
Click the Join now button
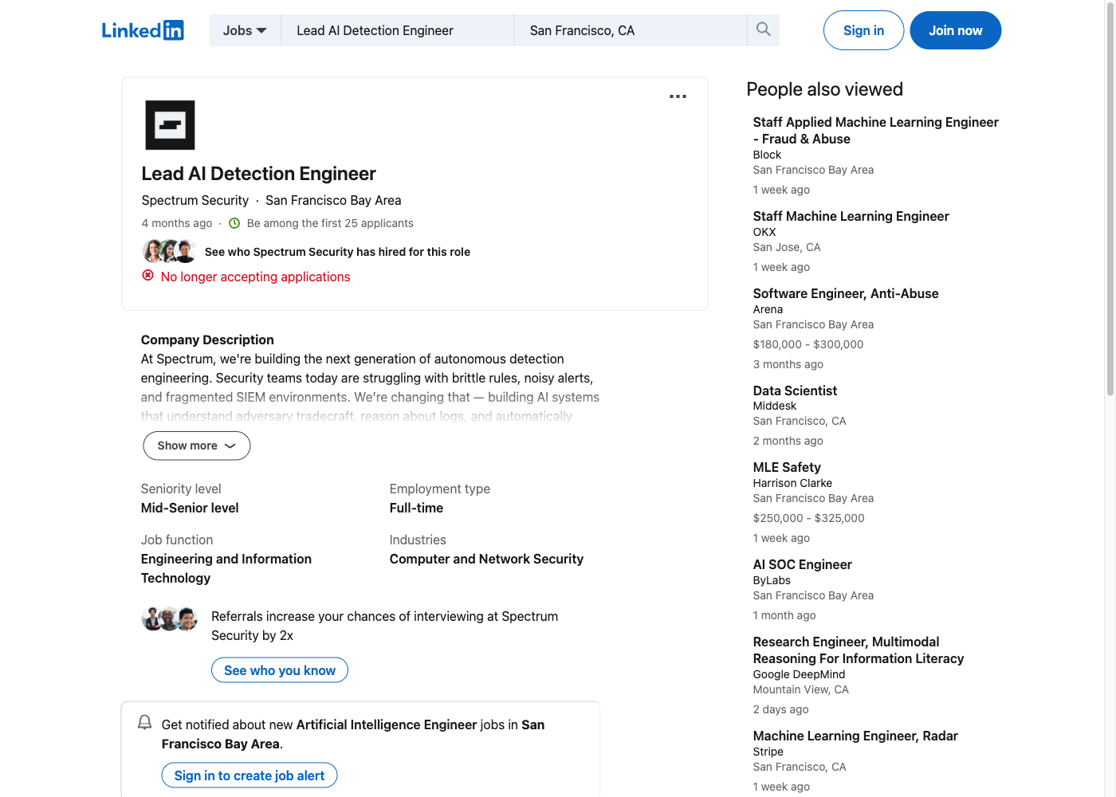click(955, 30)
